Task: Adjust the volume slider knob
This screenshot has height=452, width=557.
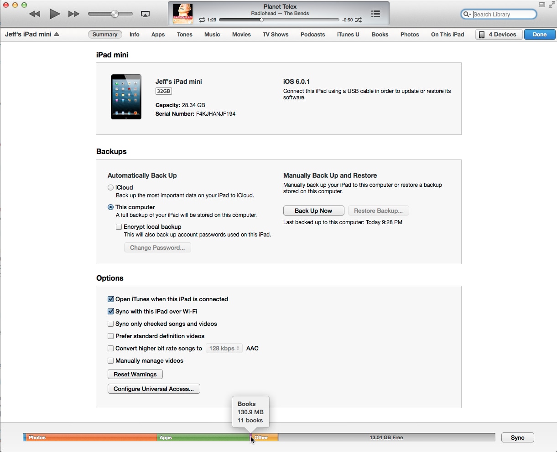Action: (115, 14)
